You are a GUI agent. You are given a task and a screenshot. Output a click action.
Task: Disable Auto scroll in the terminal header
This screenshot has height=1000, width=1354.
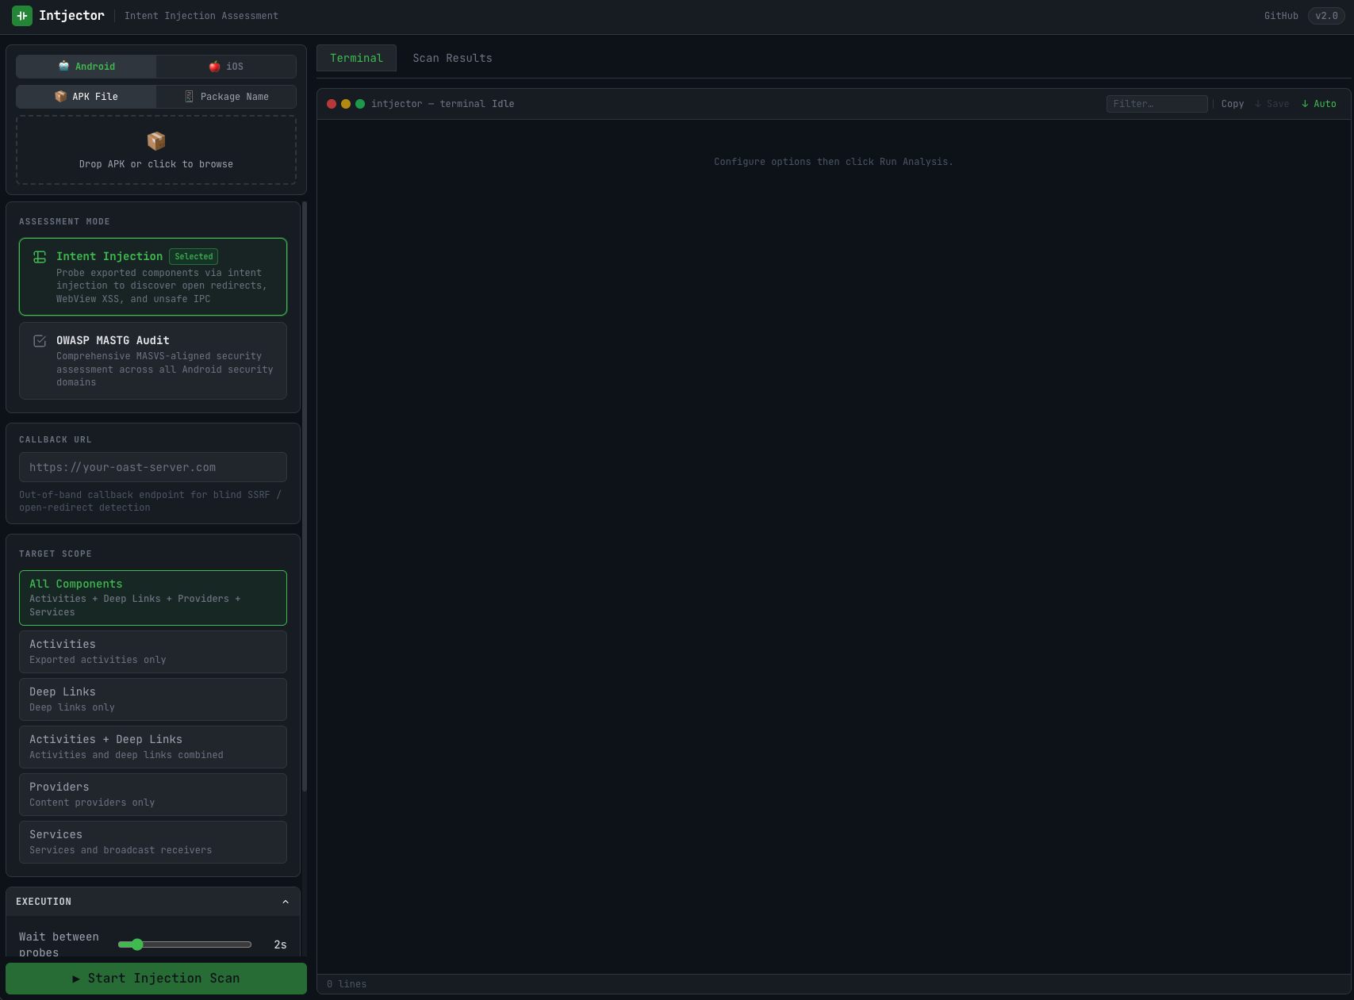[1318, 103]
